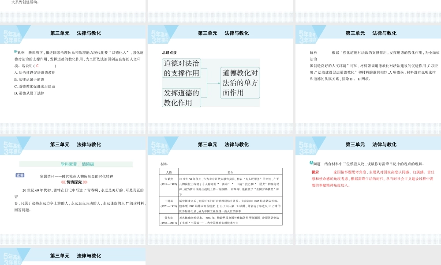This screenshot has width=441, height=265.
Task: Open the slide with 问题 and 提示
Action: [x=368, y=191]
